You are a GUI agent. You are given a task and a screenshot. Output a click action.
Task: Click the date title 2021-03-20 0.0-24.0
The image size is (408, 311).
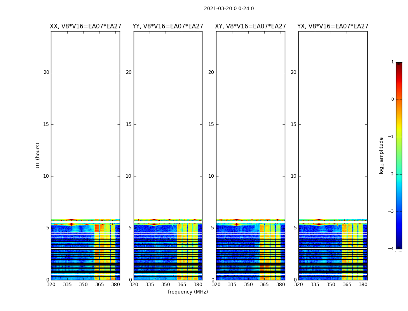228,9
